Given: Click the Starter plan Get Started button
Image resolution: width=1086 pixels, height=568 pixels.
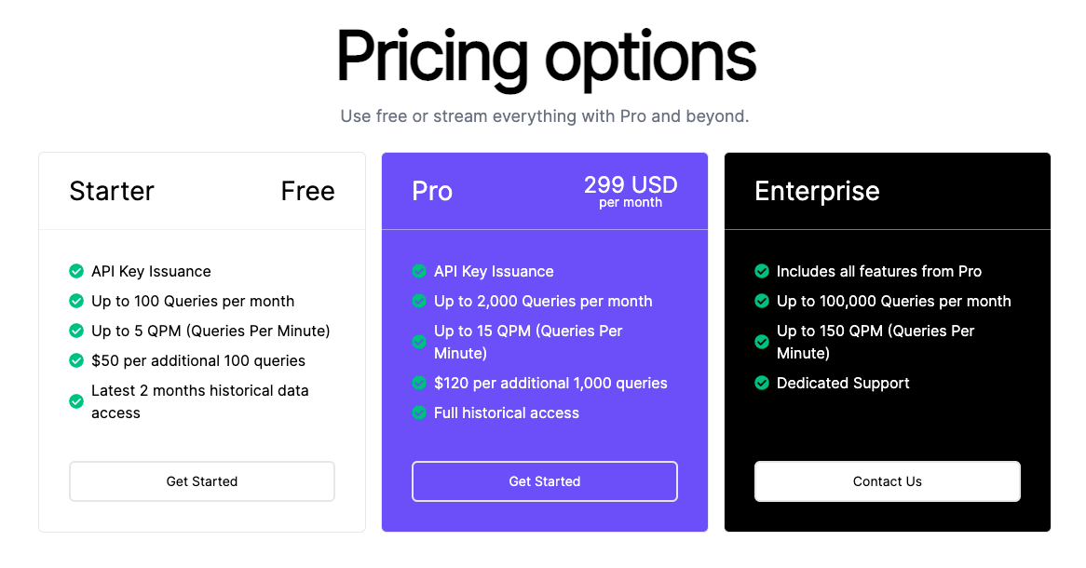Looking at the screenshot, I should (x=201, y=481).
